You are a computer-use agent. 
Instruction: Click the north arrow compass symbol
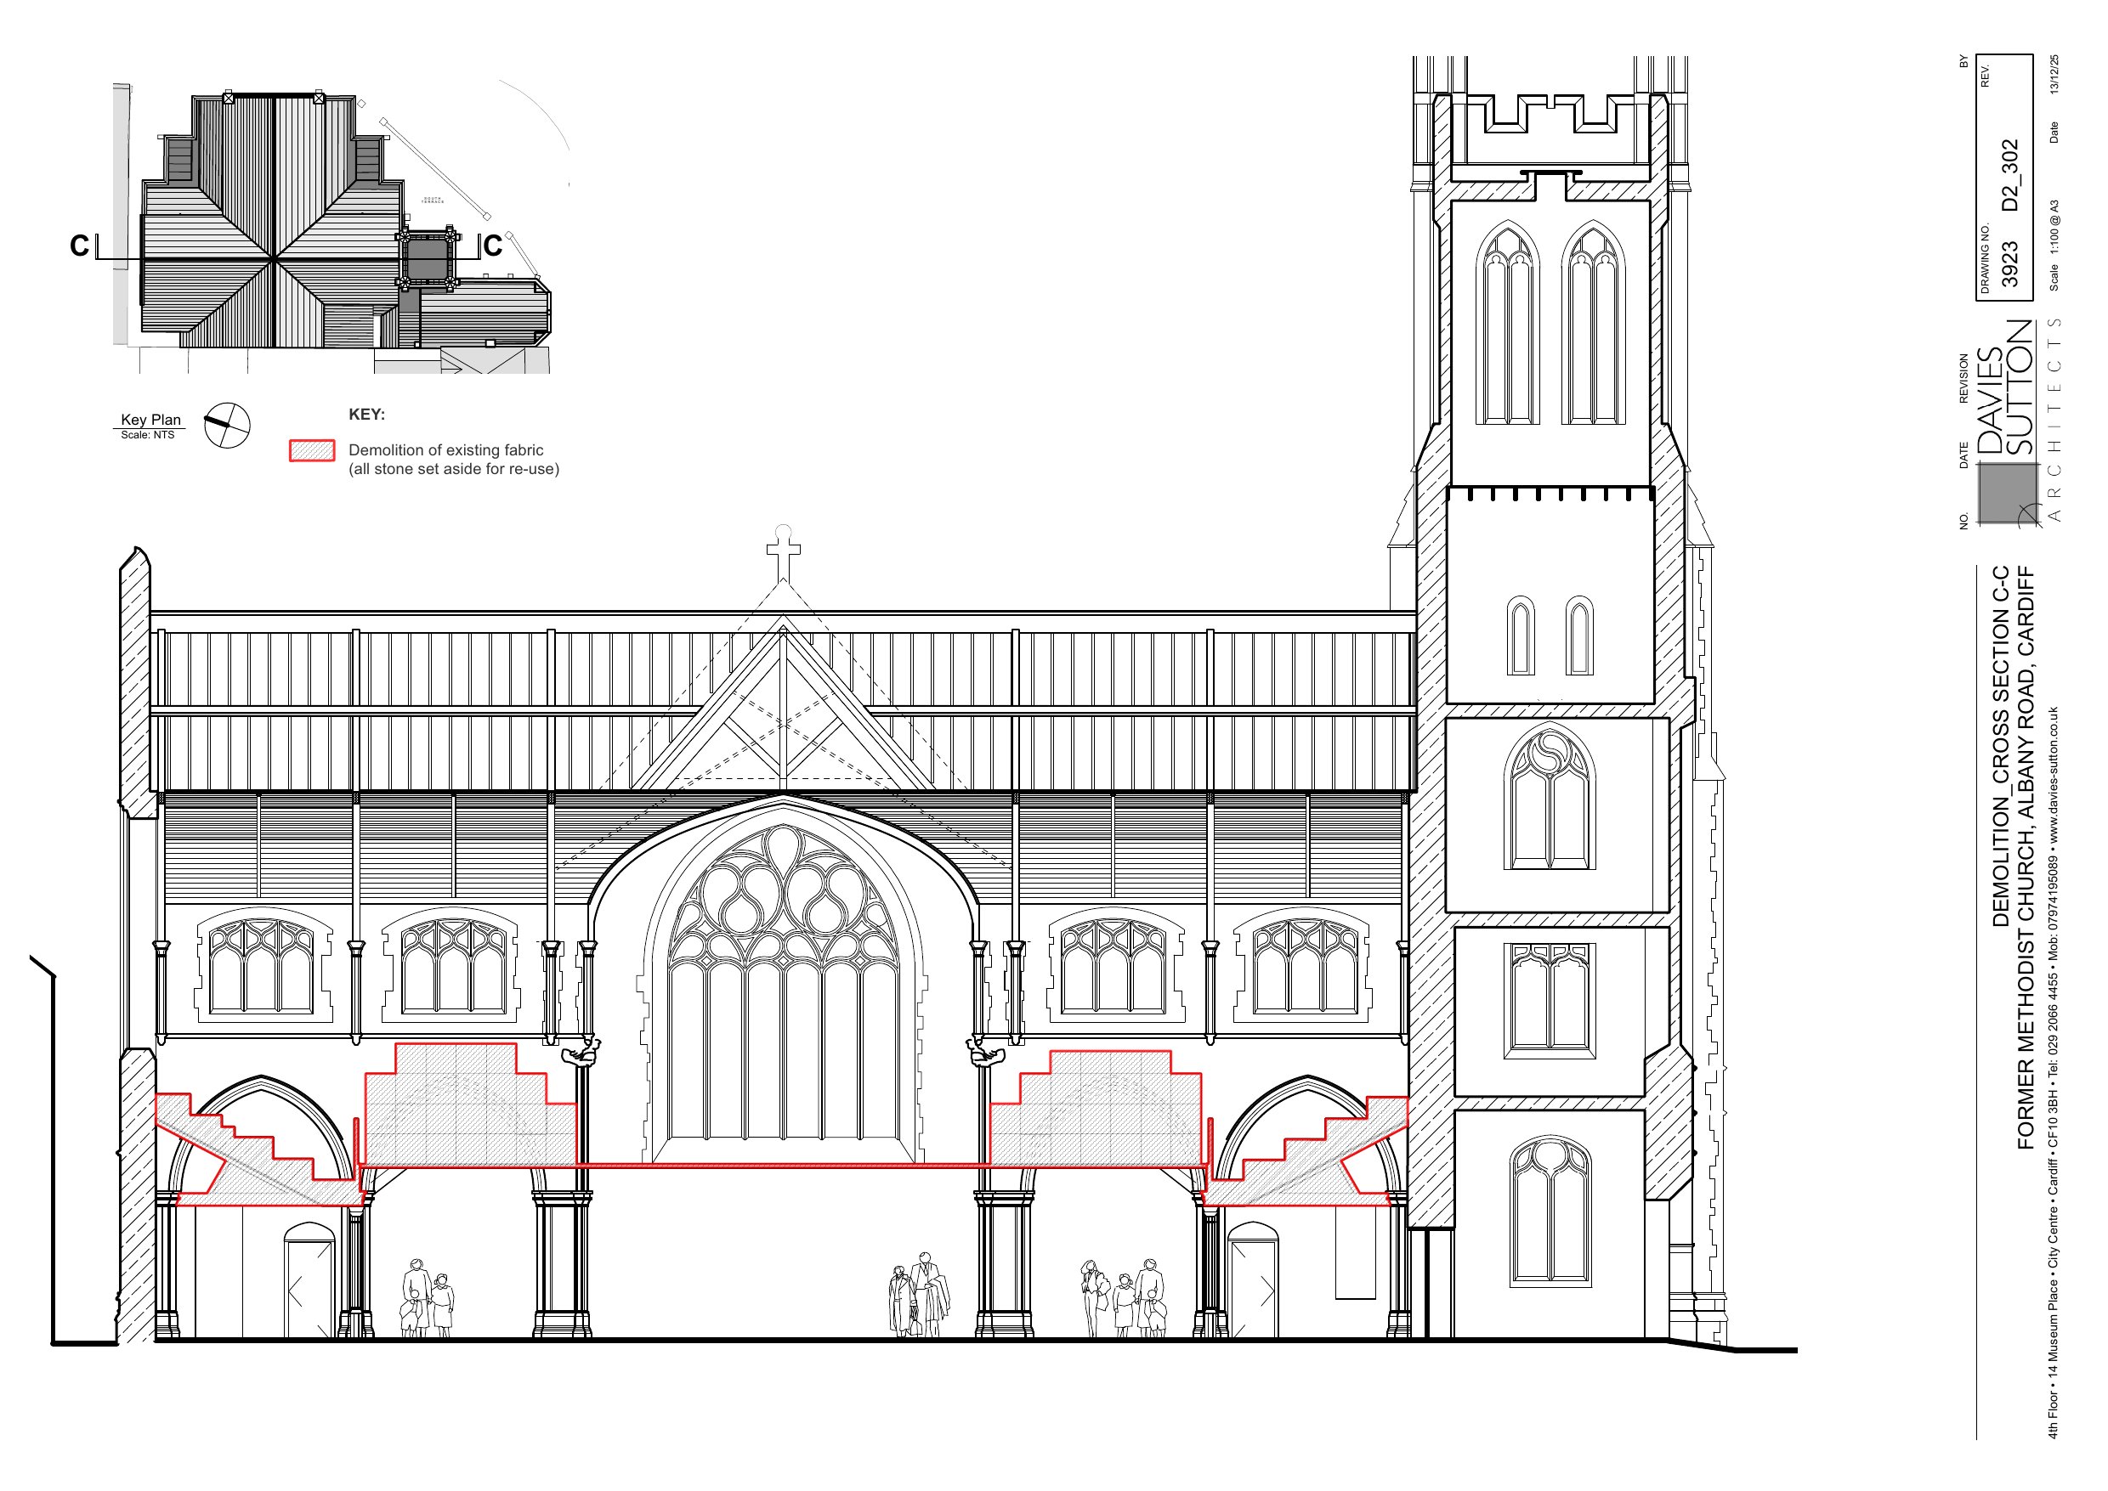point(227,425)
